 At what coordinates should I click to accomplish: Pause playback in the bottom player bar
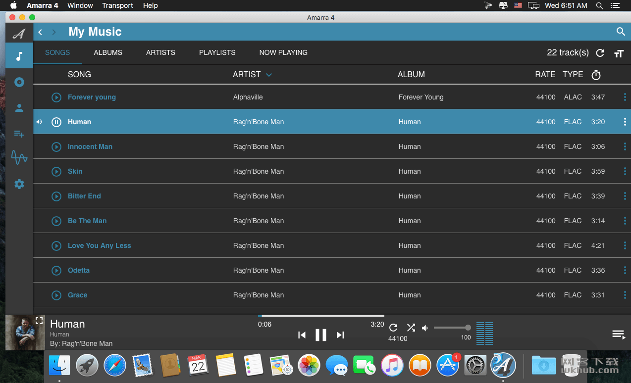321,335
